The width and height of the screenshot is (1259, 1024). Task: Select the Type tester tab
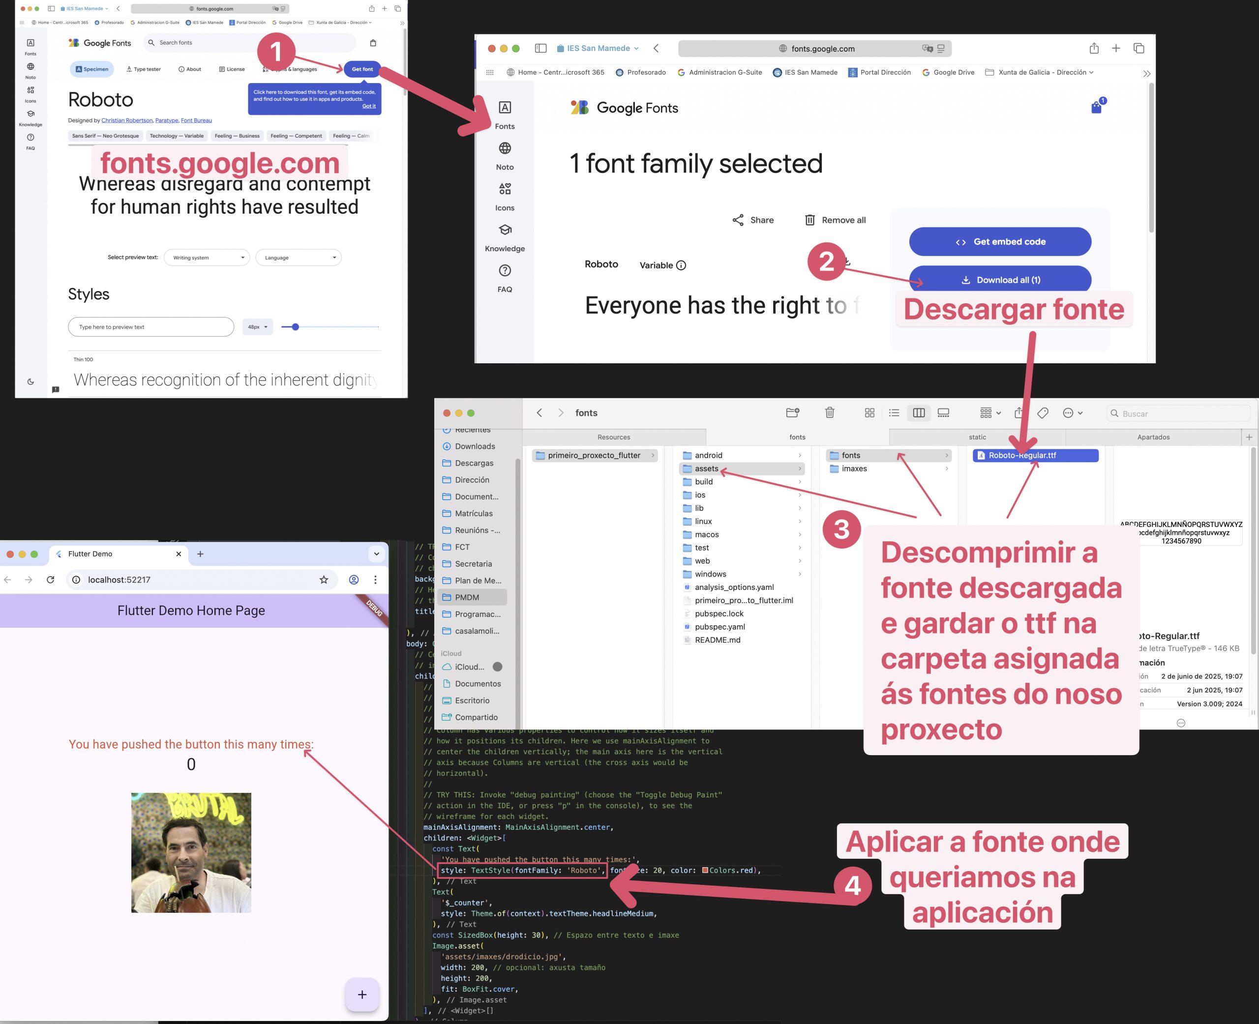(144, 69)
